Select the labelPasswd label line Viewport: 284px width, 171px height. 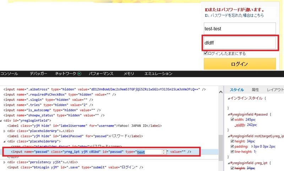coord(75,136)
